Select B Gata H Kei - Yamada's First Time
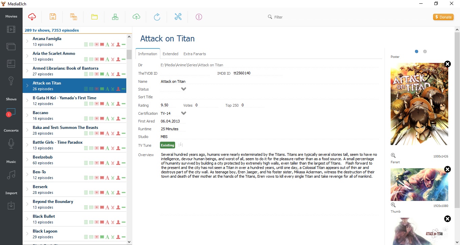Viewport: 460px width, 245px height. pos(74,101)
